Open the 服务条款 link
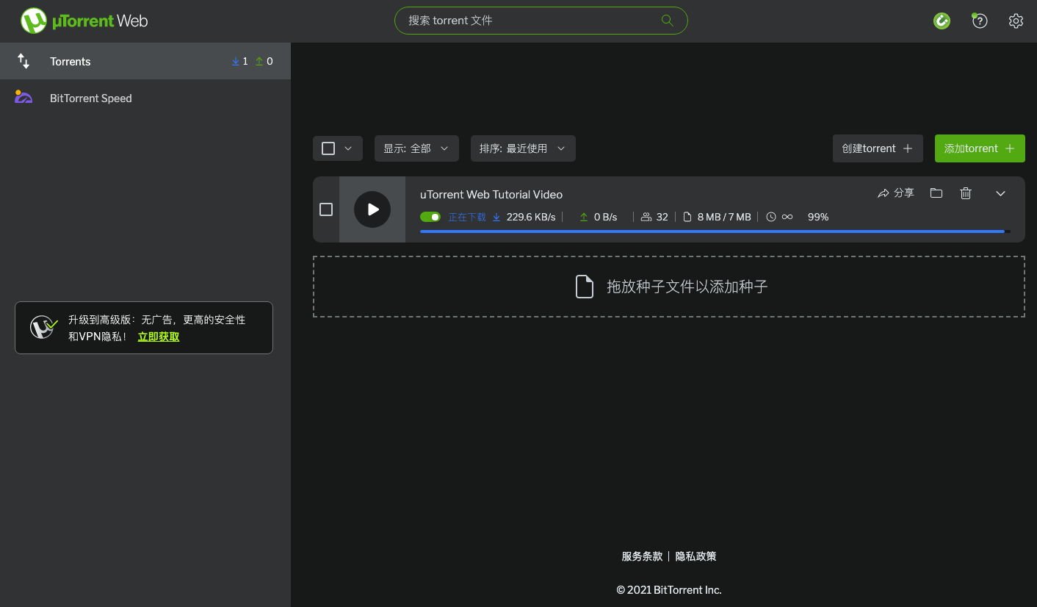 (642, 556)
